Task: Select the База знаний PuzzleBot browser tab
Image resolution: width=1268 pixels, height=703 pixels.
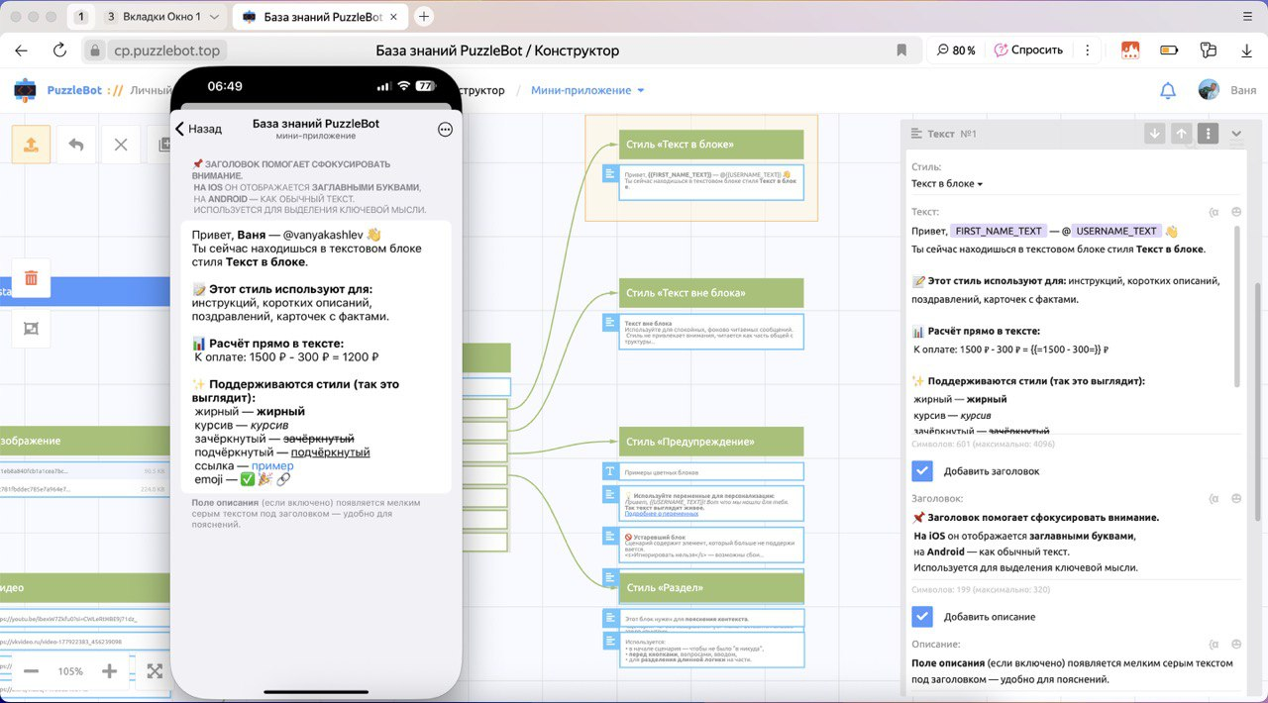Action: coord(320,17)
